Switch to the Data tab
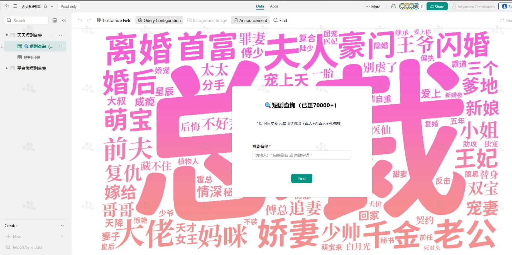512x255 pixels. [x=260, y=6]
